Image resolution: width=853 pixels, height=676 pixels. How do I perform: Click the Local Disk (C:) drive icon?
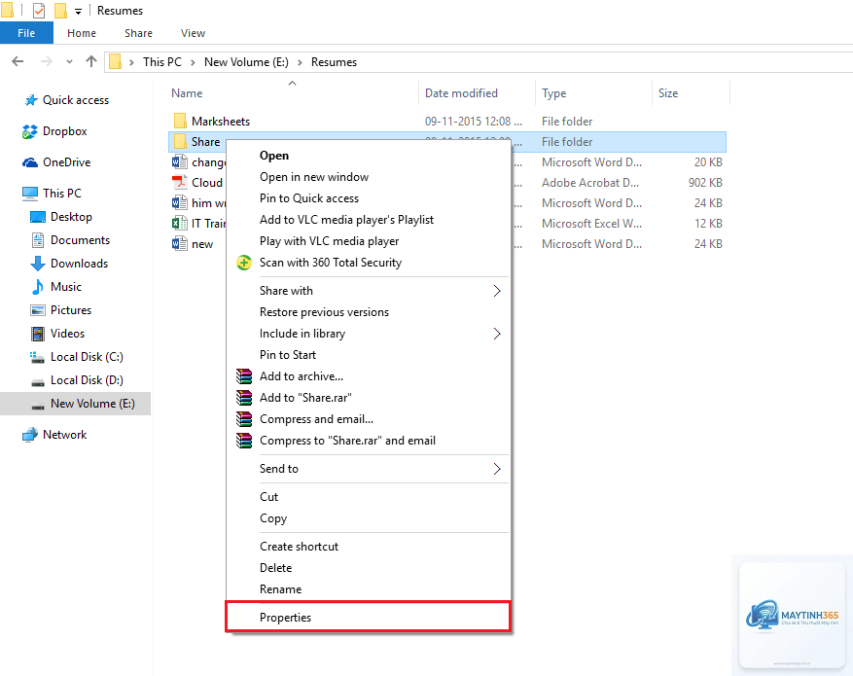pyautogui.click(x=38, y=357)
